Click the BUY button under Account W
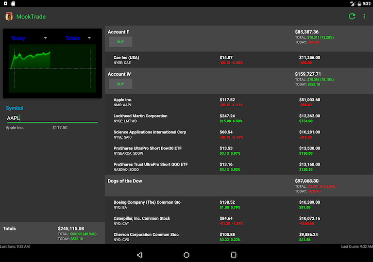 click(x=120, y=84)
